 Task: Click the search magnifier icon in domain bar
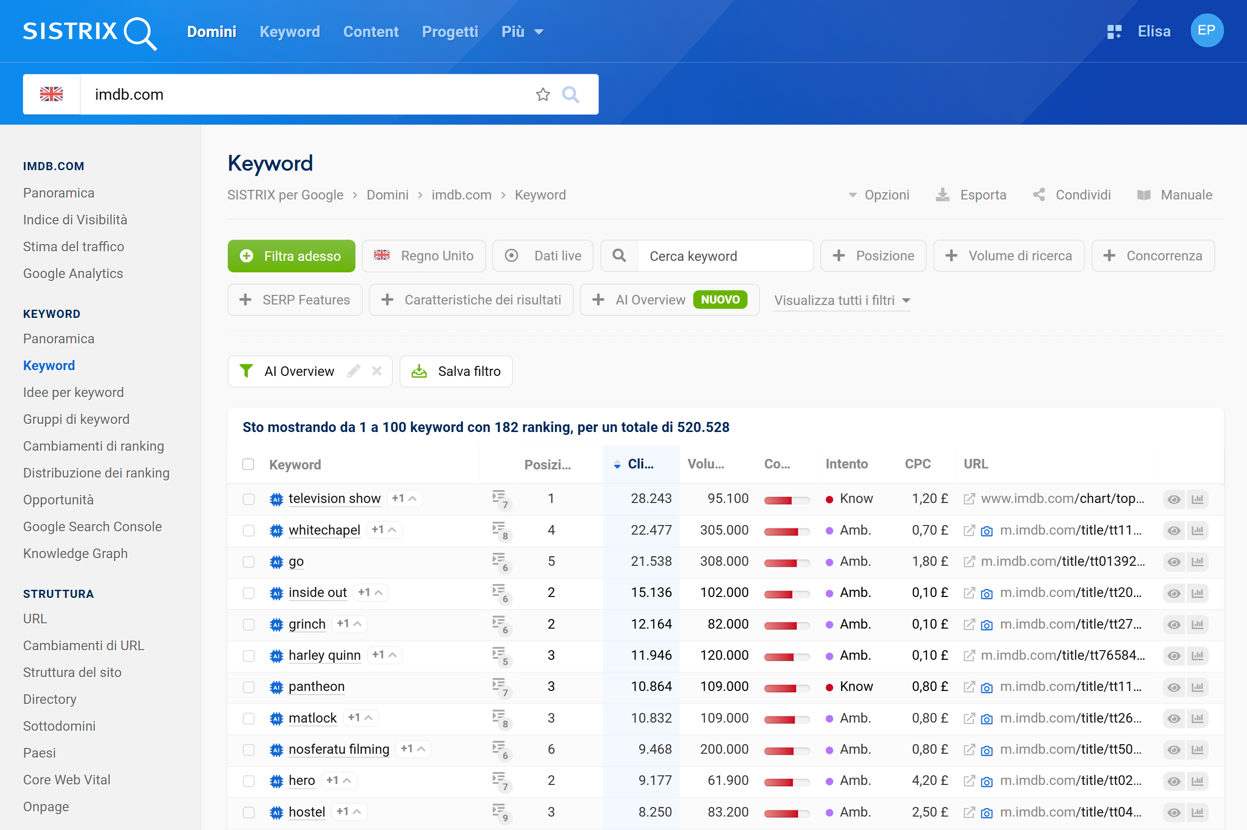click(x=570, y=95)
